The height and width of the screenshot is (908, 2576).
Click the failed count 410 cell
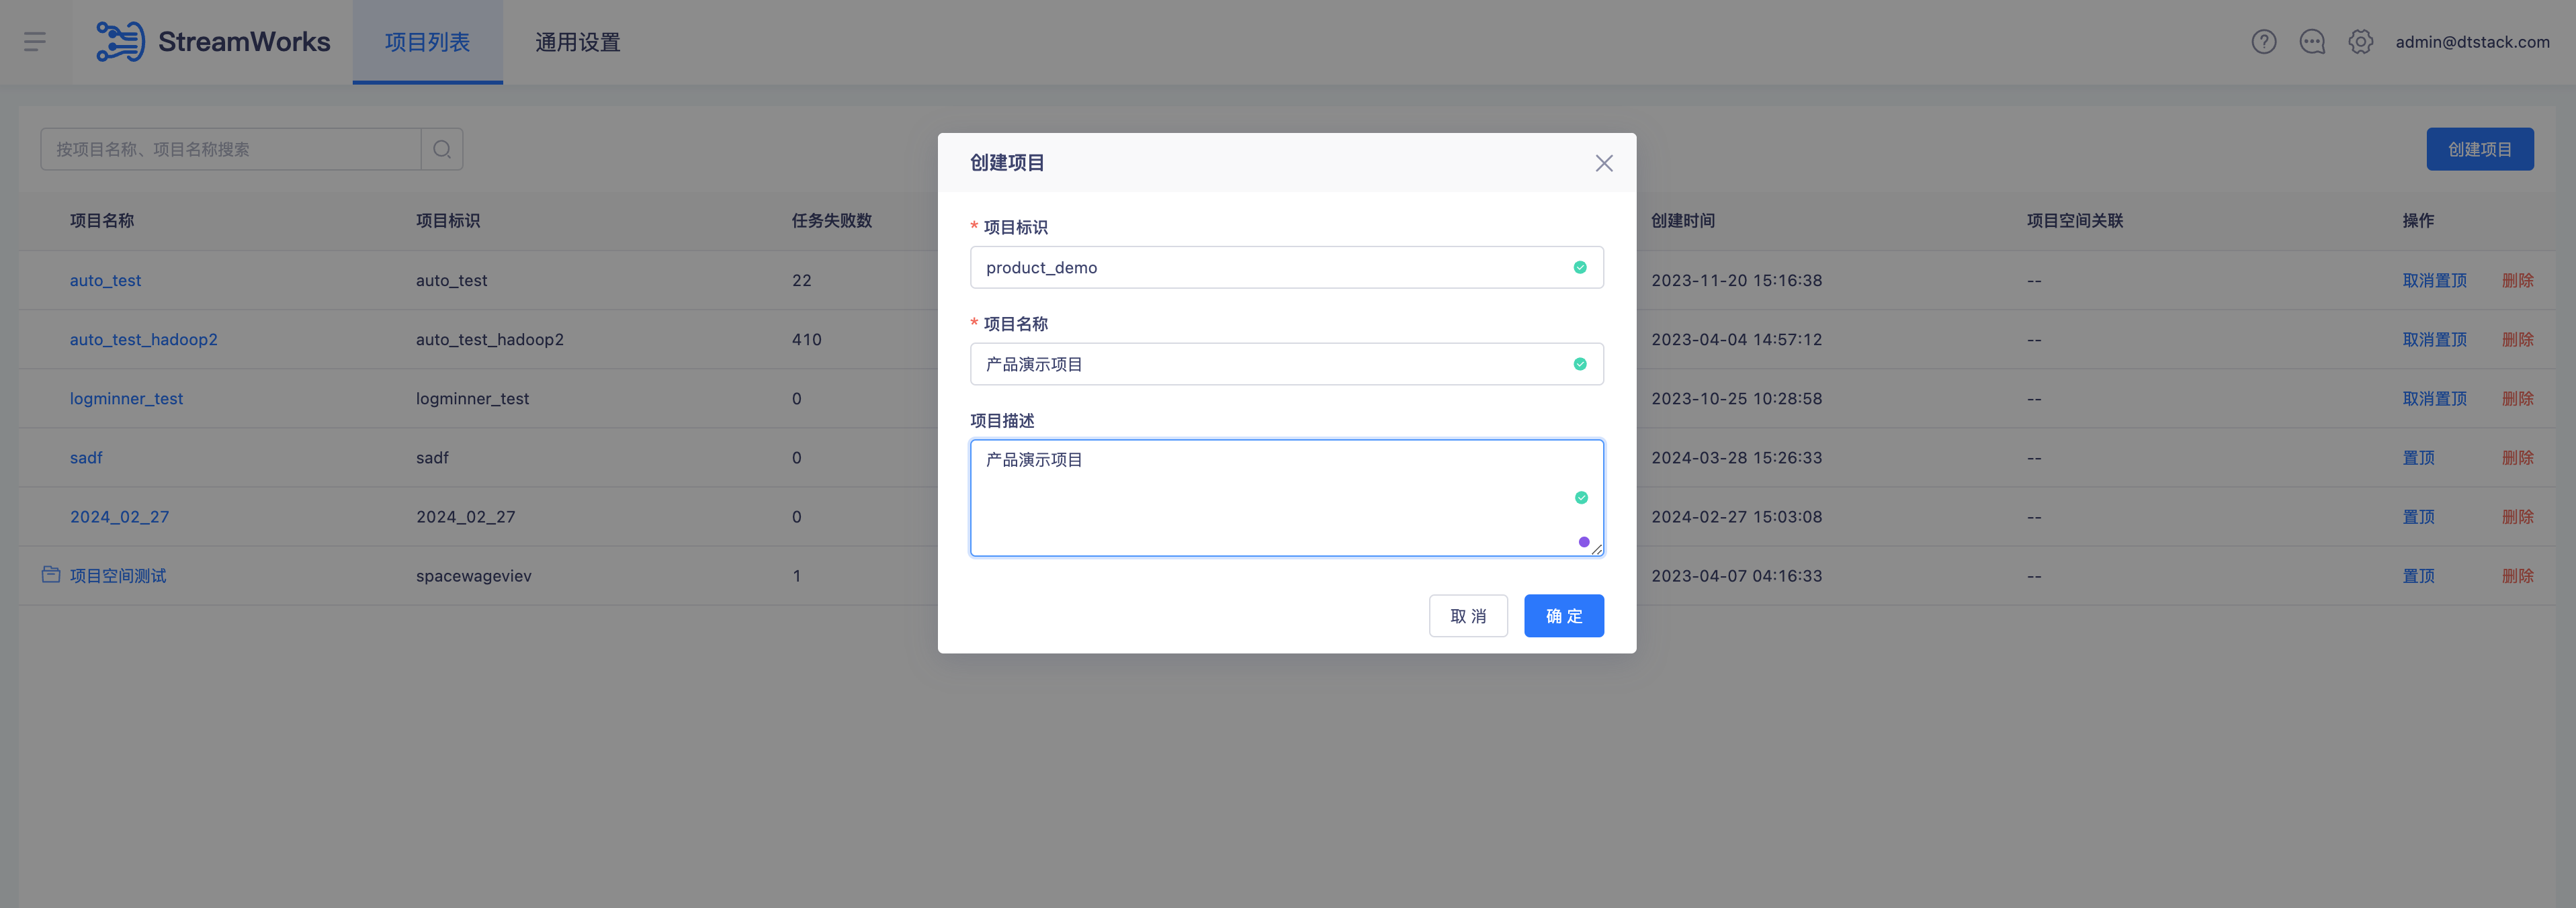tap(807, 339)
